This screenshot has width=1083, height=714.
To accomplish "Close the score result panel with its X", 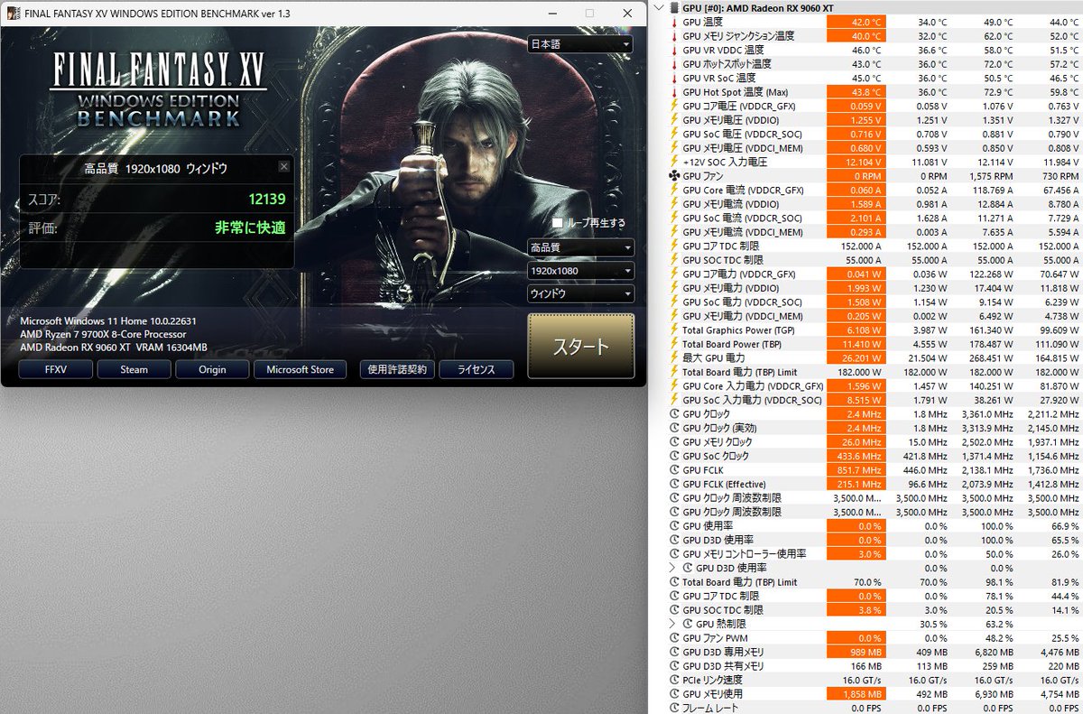I will (x=284, y=167).
